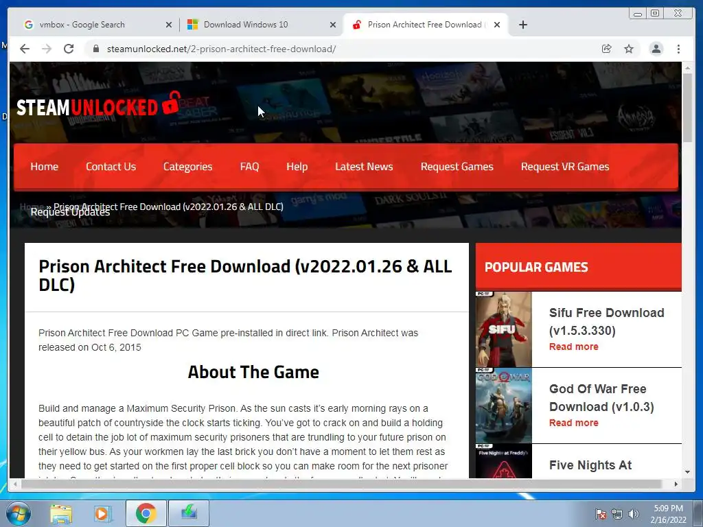Close the Download Windows 10 tab

point(333,25)
